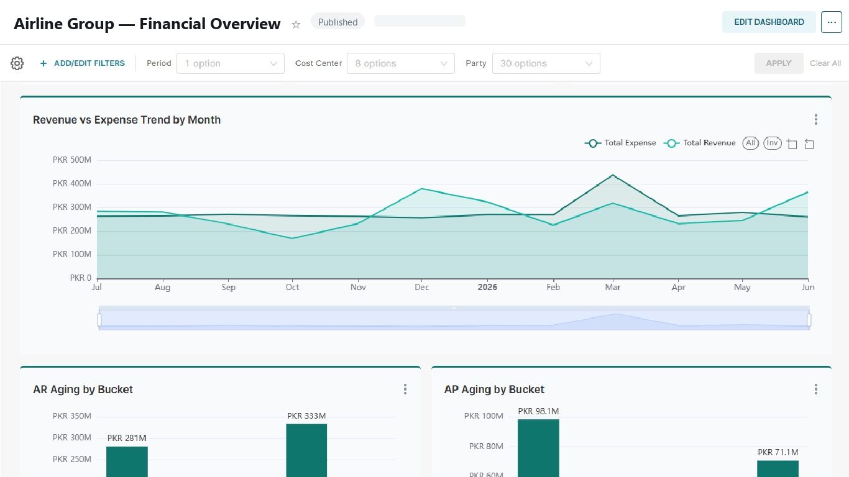
Task: Open dashboard settings gear icon
Action: [x=17, y=63]
